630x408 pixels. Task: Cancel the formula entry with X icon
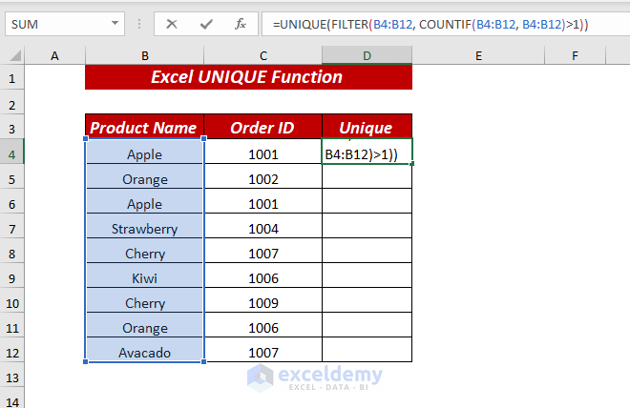click(x=172, y=25)
